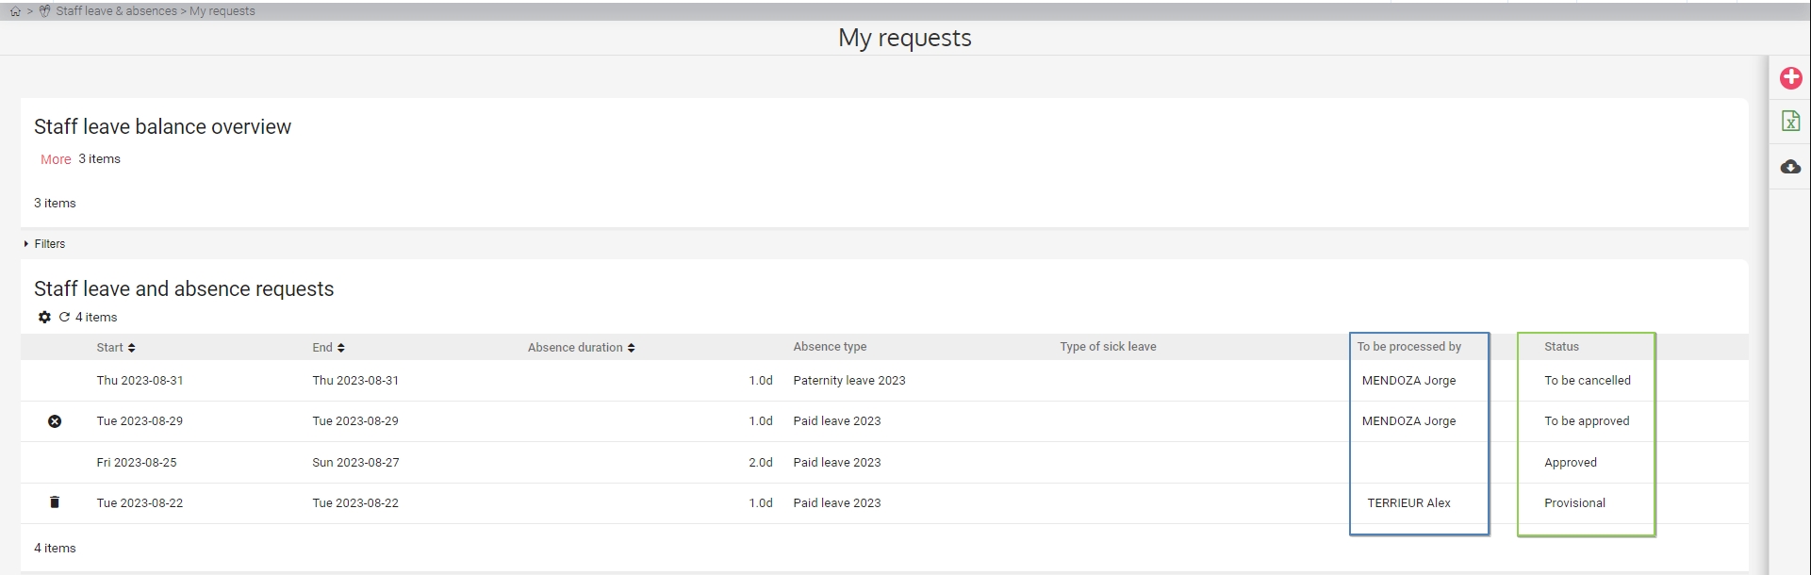1811x575 pixels.
Task: Cancel the Tue 2023-08-29 leave request
Action: coord(55,421)
